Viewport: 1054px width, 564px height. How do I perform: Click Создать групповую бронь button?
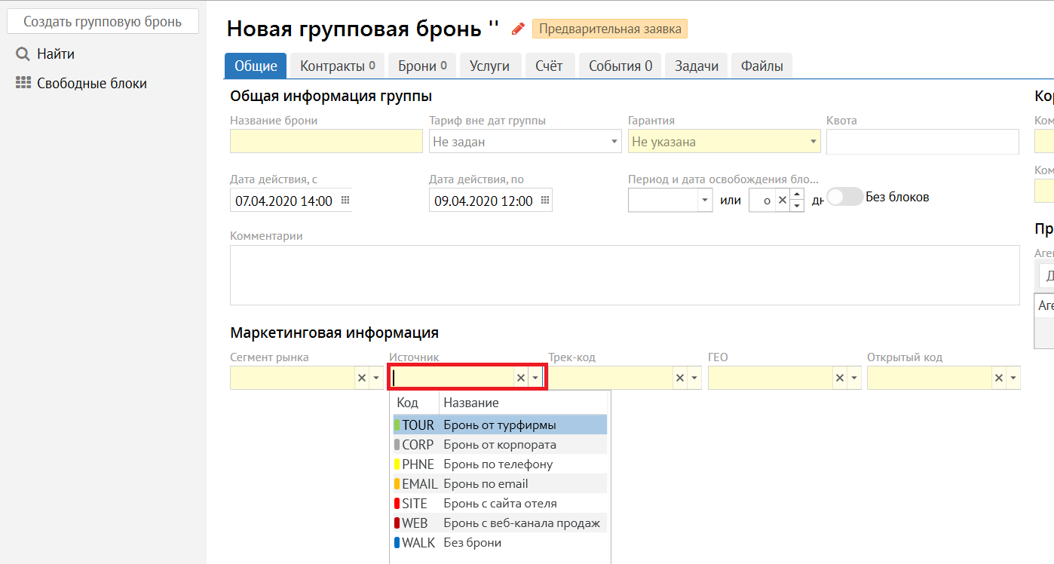(x=103, y=22)
